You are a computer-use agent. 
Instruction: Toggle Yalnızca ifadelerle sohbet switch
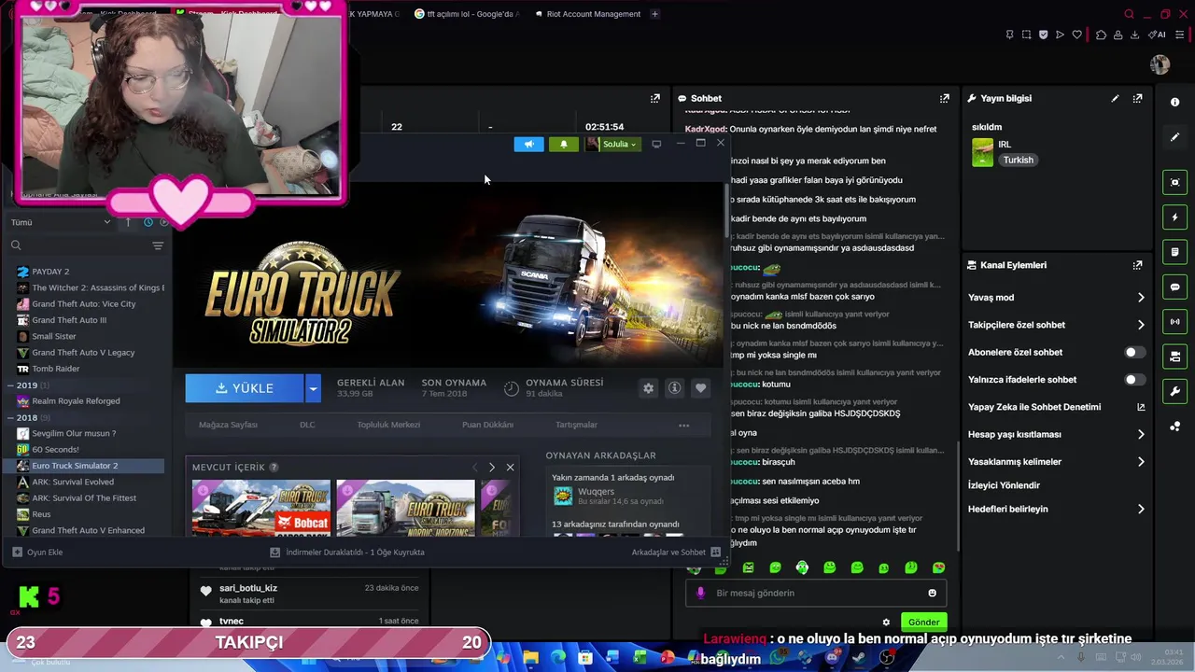[1134, 380]
